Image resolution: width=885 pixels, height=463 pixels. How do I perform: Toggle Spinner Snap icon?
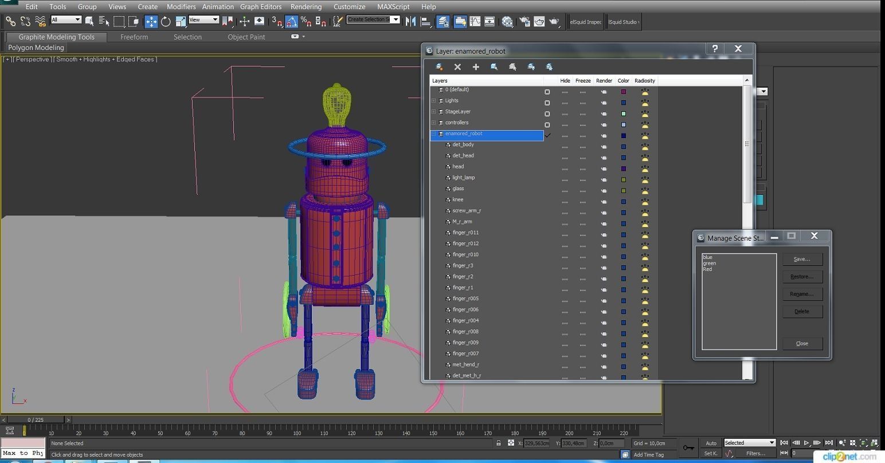tap(321, 21)
